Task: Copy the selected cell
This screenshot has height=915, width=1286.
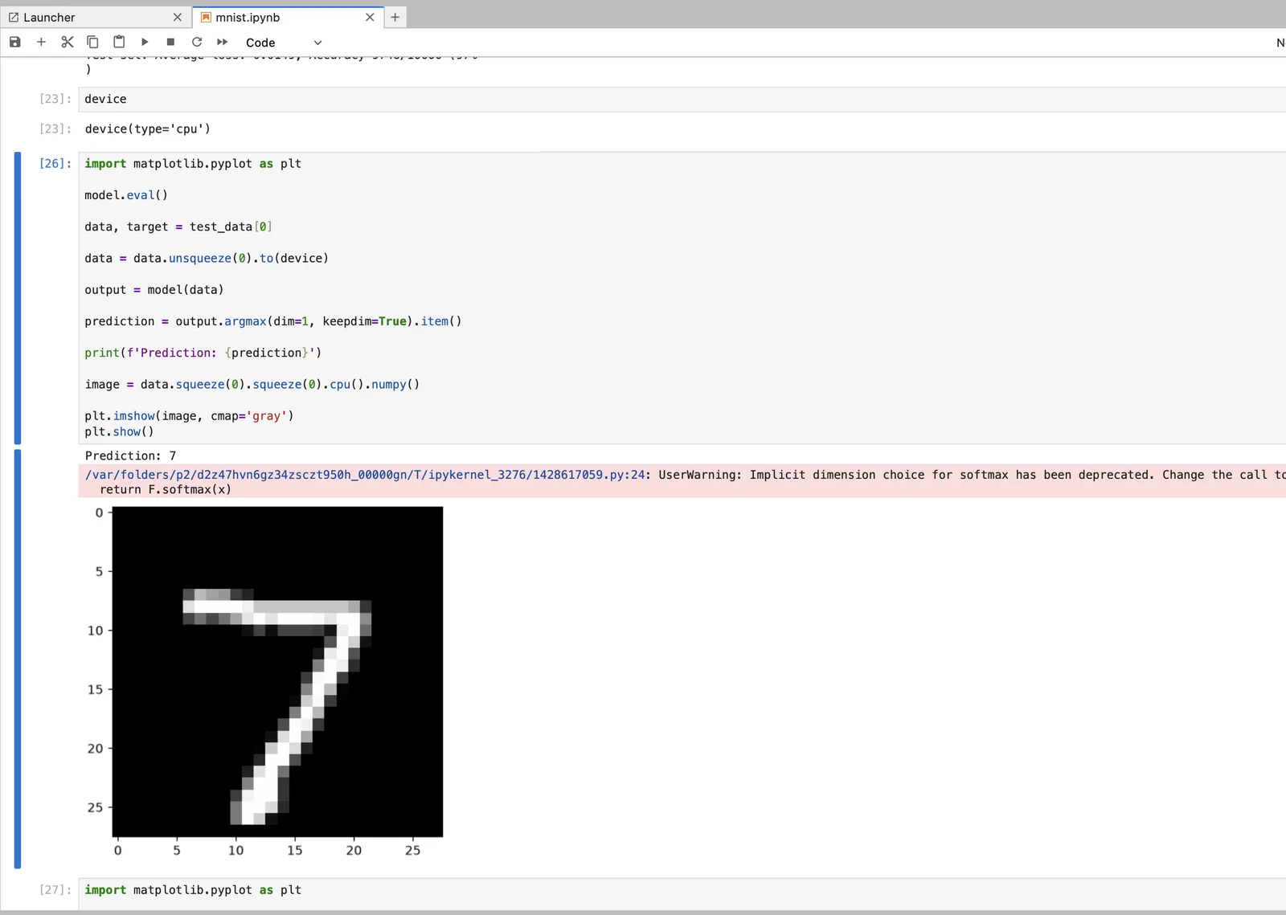Action: coord(92,42)
